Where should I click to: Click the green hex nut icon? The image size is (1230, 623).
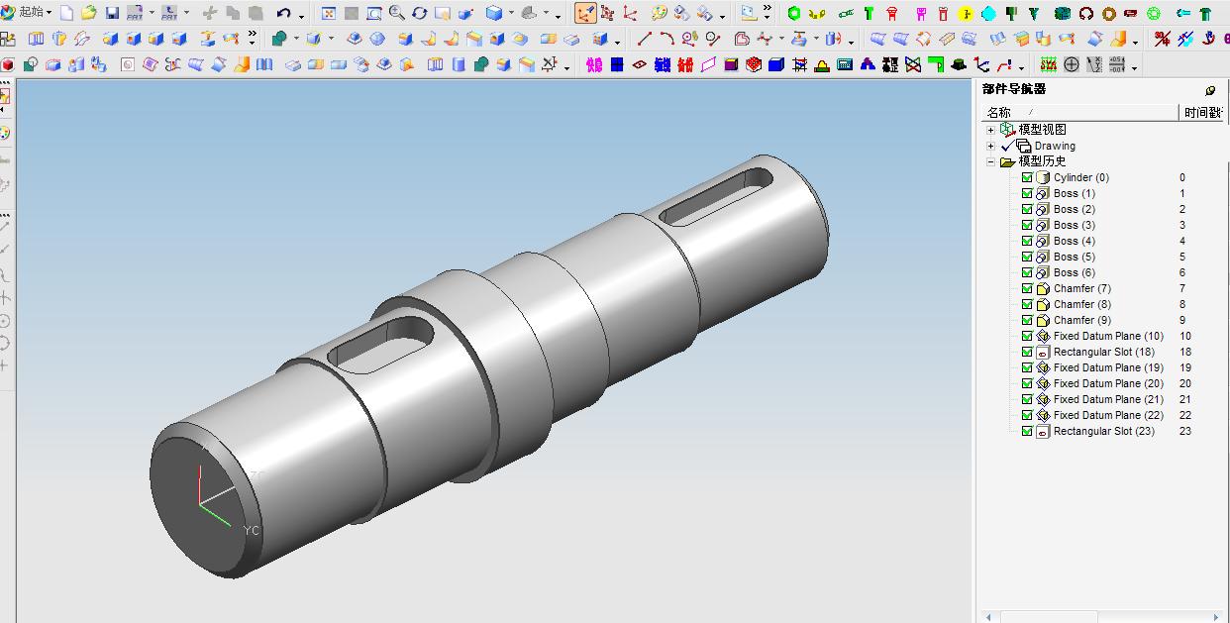tap(793, 13)
